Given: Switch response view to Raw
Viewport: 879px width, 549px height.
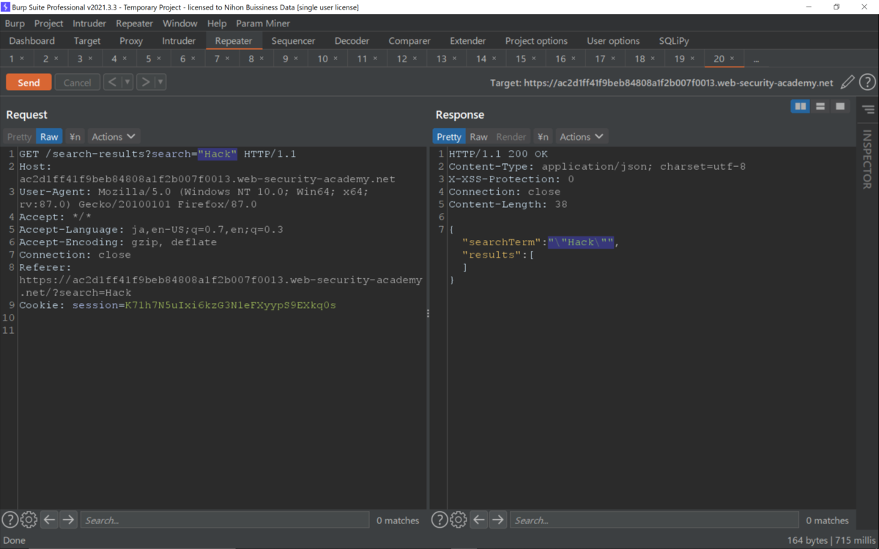Looking at the screenshot, I should (x=478, y=137).
